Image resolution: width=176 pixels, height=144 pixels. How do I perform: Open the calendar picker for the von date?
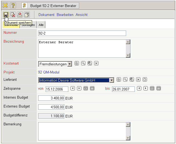[86, 88]
